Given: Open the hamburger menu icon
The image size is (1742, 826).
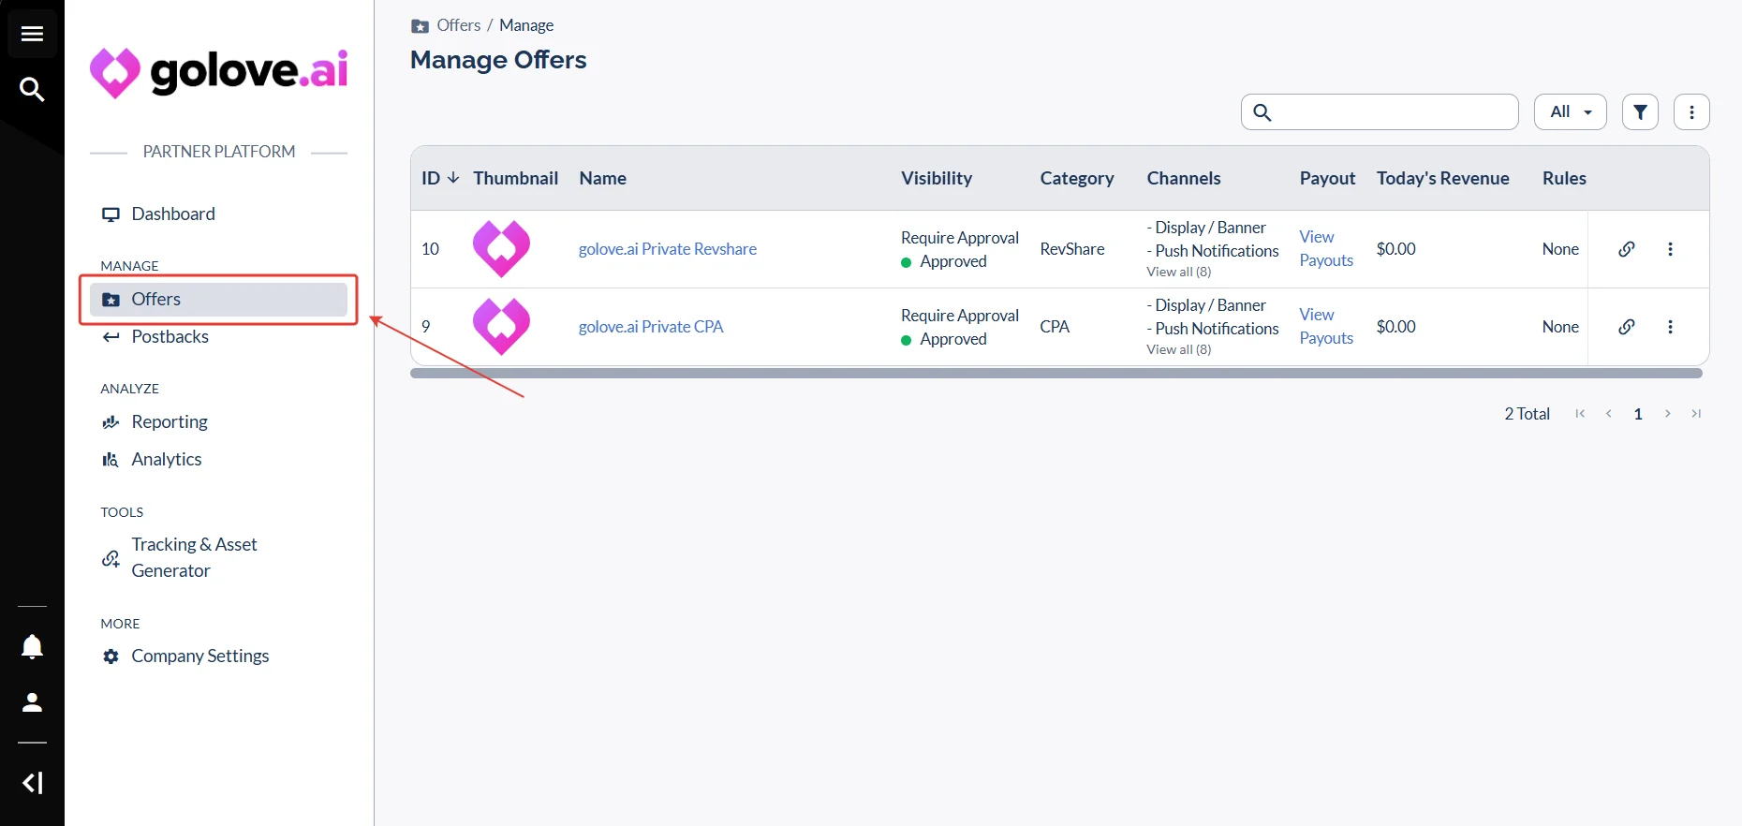Looking at the screenshot, I should pos(32,34).
